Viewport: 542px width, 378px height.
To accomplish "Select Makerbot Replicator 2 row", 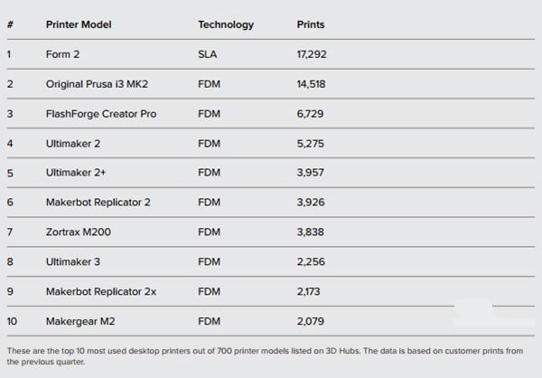I will click(271, 203).
